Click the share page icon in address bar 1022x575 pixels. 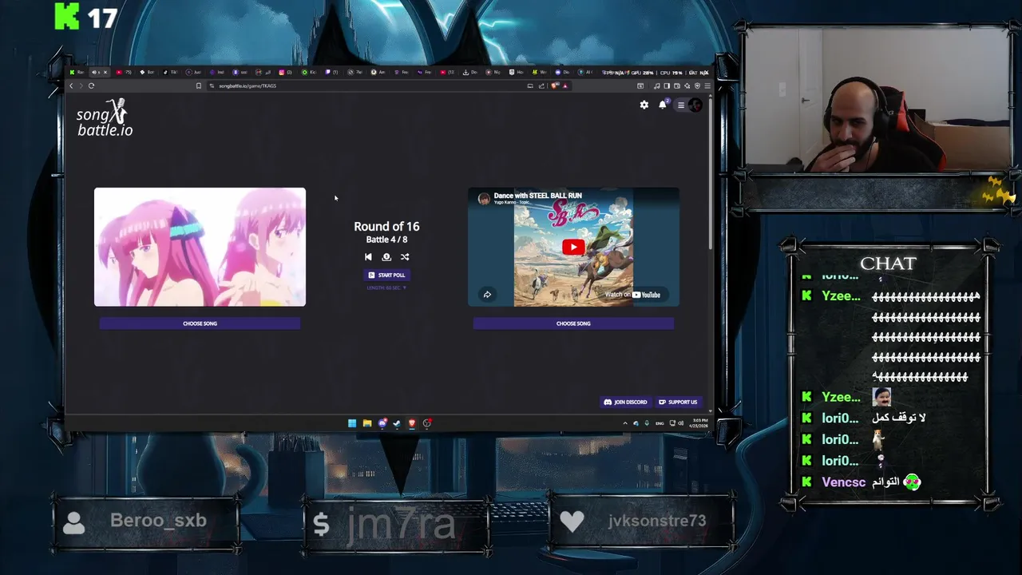tap(541, 85)
